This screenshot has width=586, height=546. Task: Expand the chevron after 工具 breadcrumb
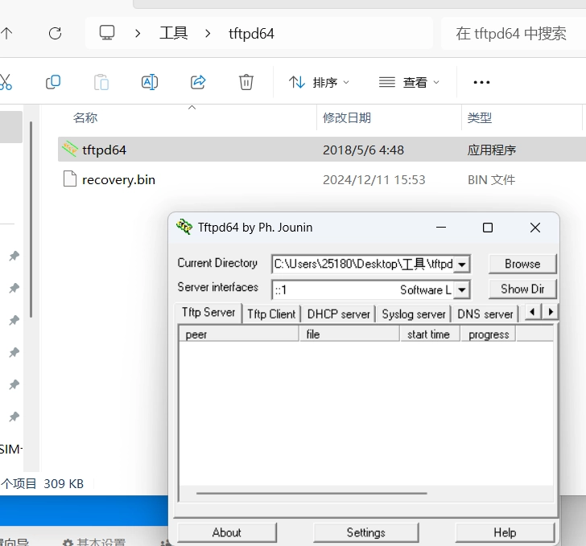tap(208, 34)
